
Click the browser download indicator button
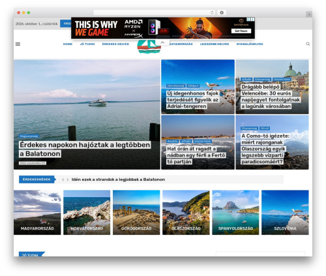[222, 13]
